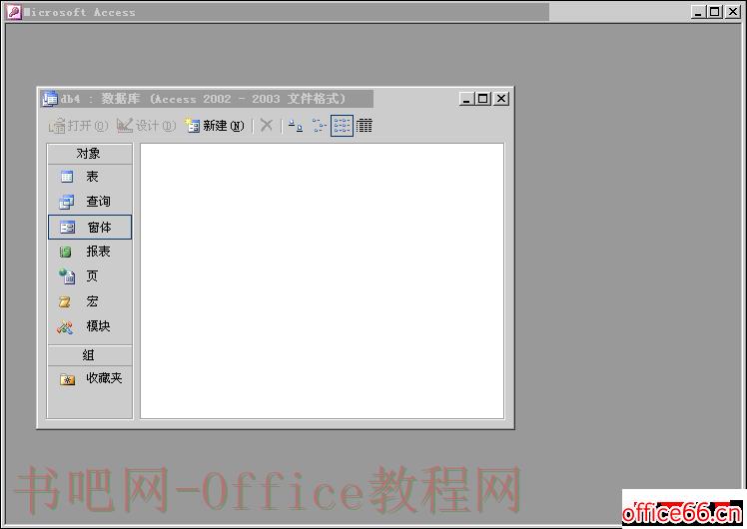The image size is (747, 529).
Task: Switch to list view
Action: [342, 126]
